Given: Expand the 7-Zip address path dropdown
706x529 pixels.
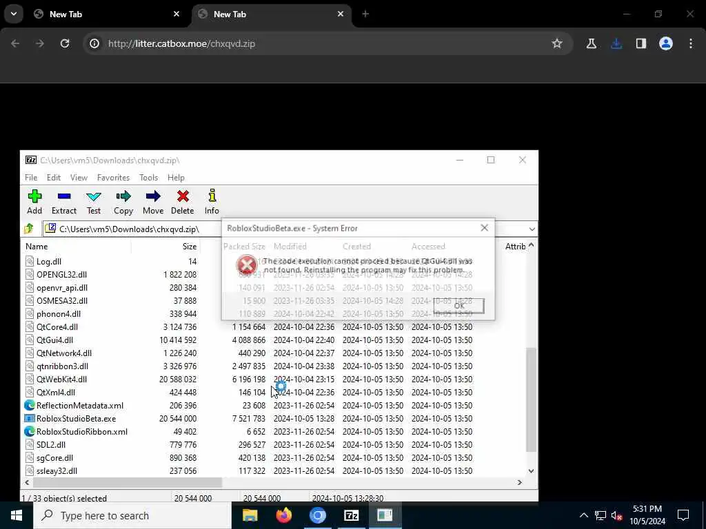Looking at the screenshot, I should click(x=532, y=229).
